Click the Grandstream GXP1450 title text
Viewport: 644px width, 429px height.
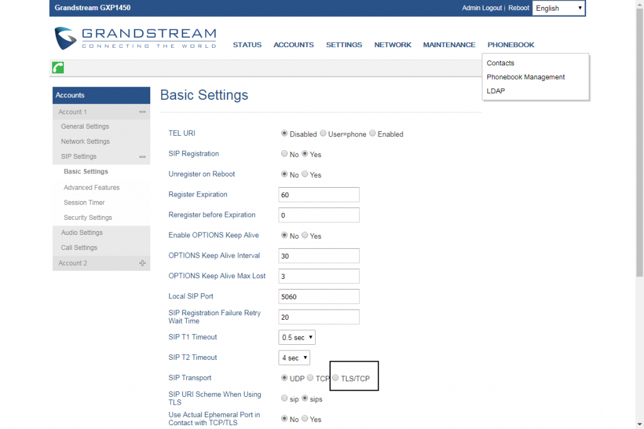[92, 8]
